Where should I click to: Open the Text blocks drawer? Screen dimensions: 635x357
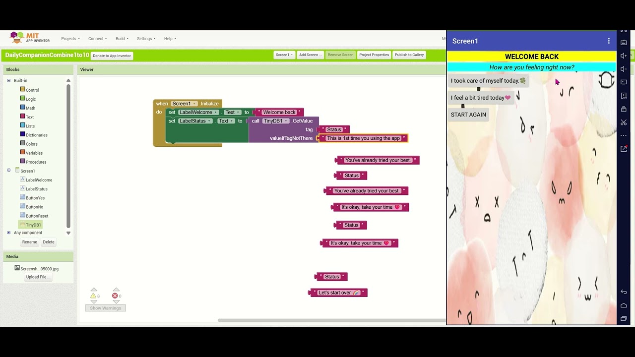pyautogui.click(x=27, y=117)
